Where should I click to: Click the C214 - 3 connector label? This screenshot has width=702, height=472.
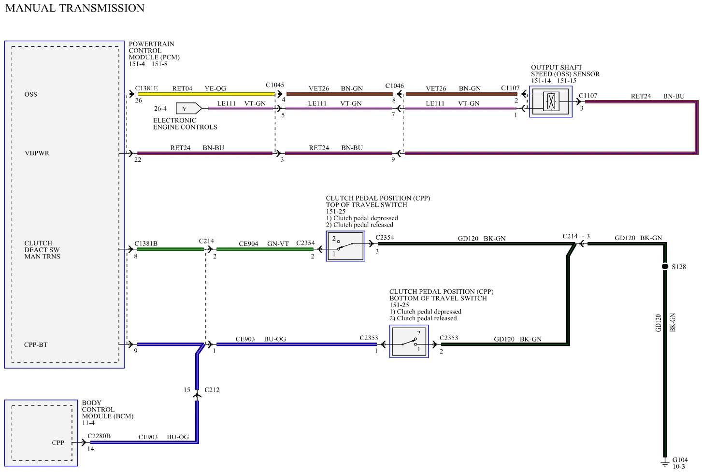click(x=576, y=236)
